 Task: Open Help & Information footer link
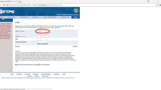pyautogui.click(x=46, y=74)
